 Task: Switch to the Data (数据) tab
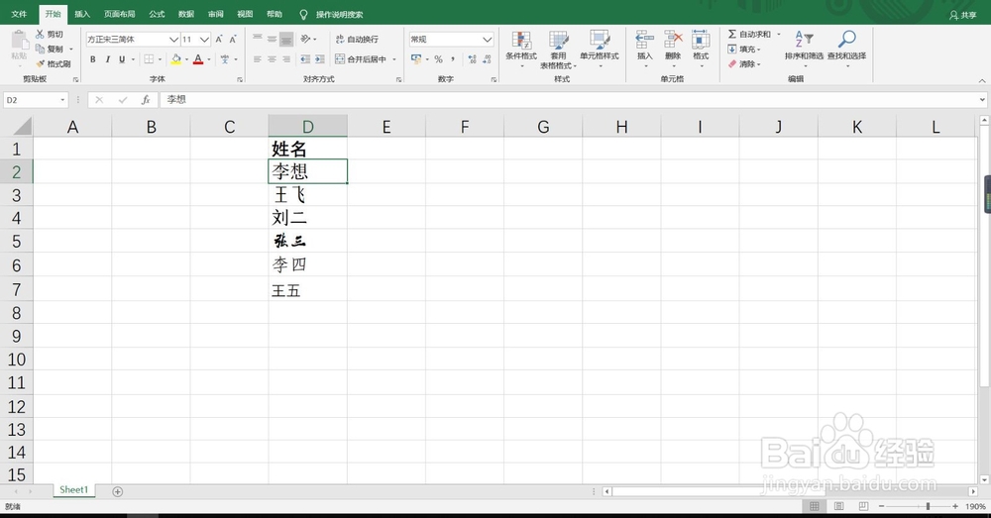tap(186, 14)
